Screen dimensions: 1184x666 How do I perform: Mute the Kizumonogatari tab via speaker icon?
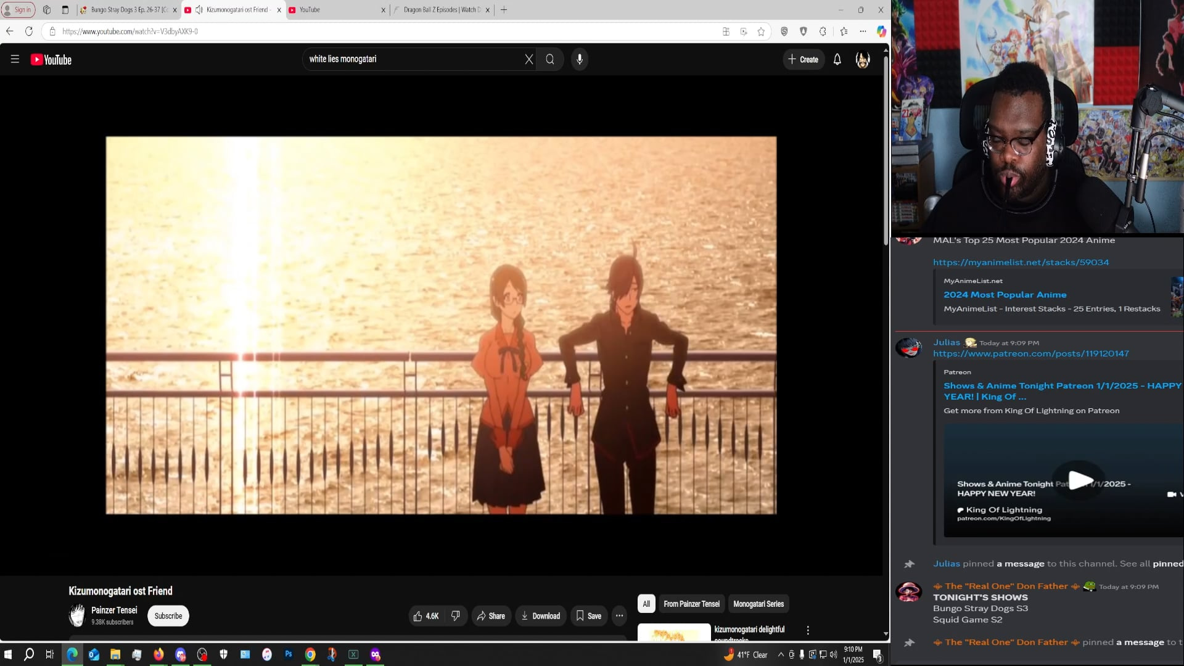pyautogui.click(x=199, y=10)
